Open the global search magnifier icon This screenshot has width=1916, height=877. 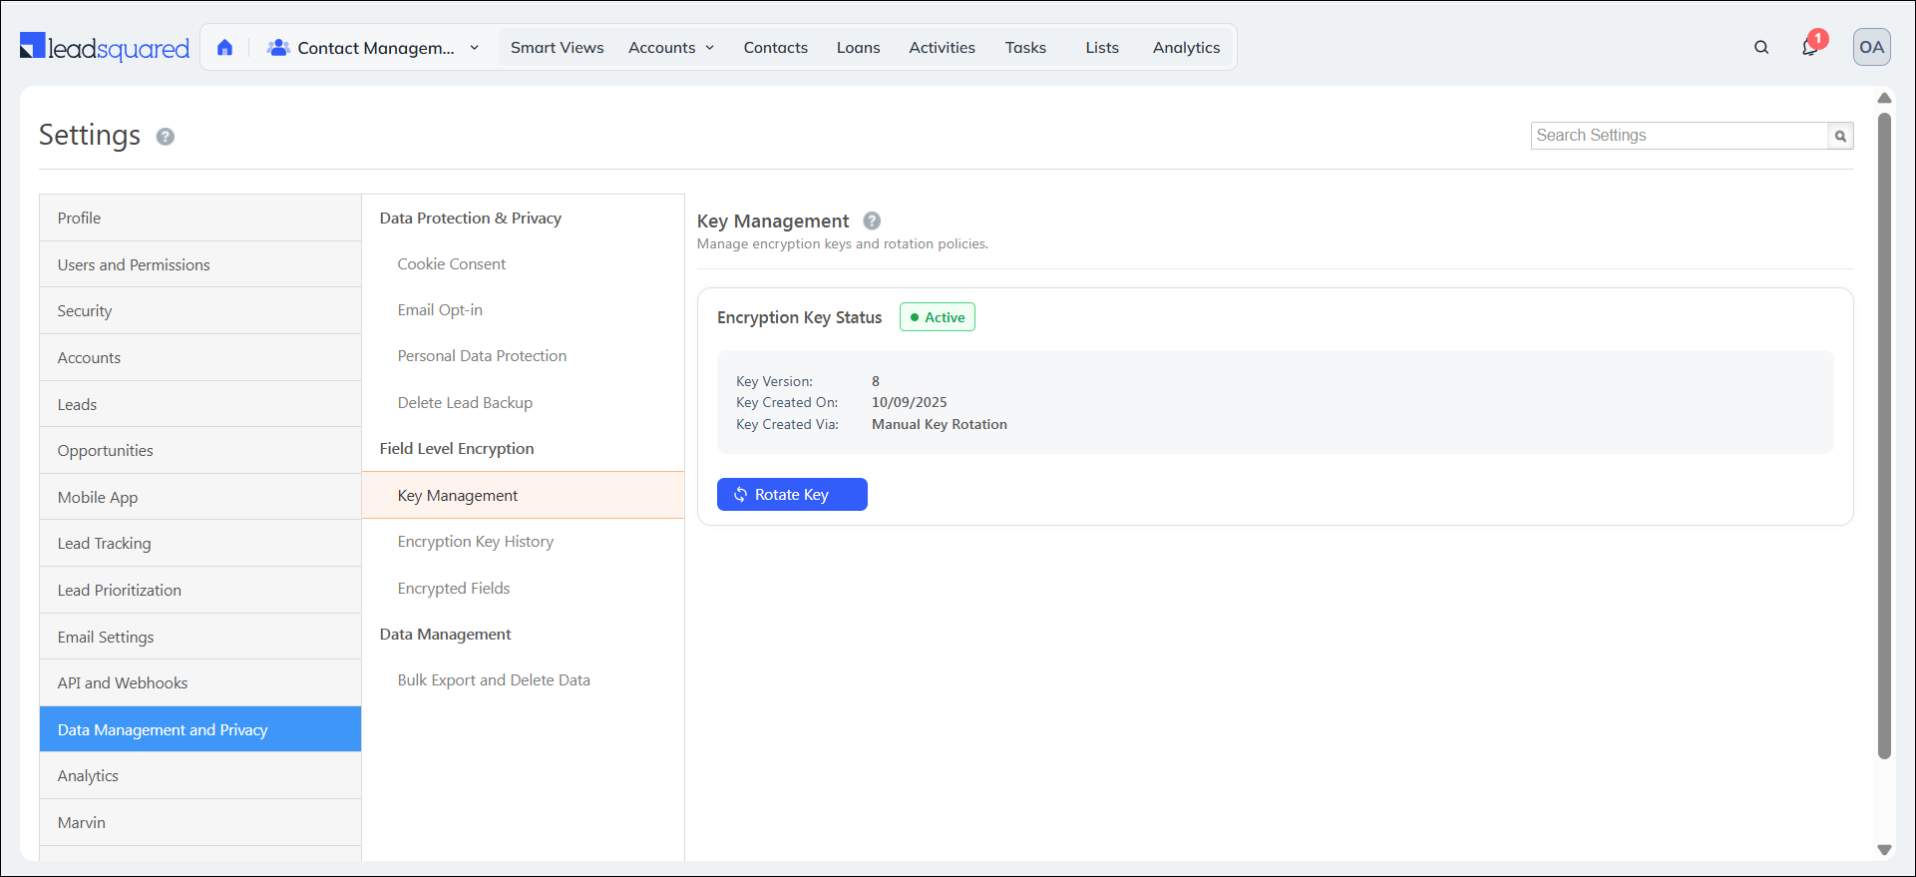[1761, 48]
